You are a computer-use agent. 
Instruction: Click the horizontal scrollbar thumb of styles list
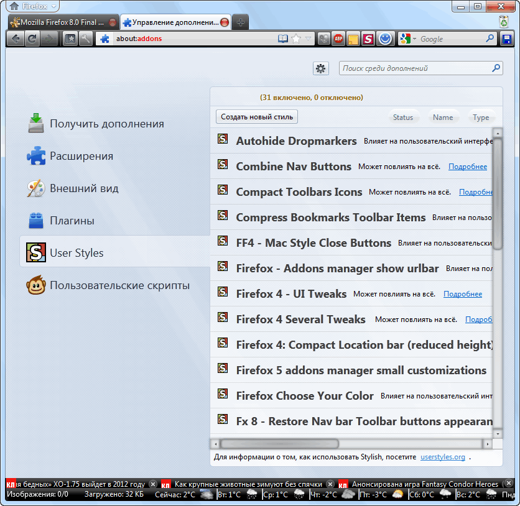(x=279, y=444)
